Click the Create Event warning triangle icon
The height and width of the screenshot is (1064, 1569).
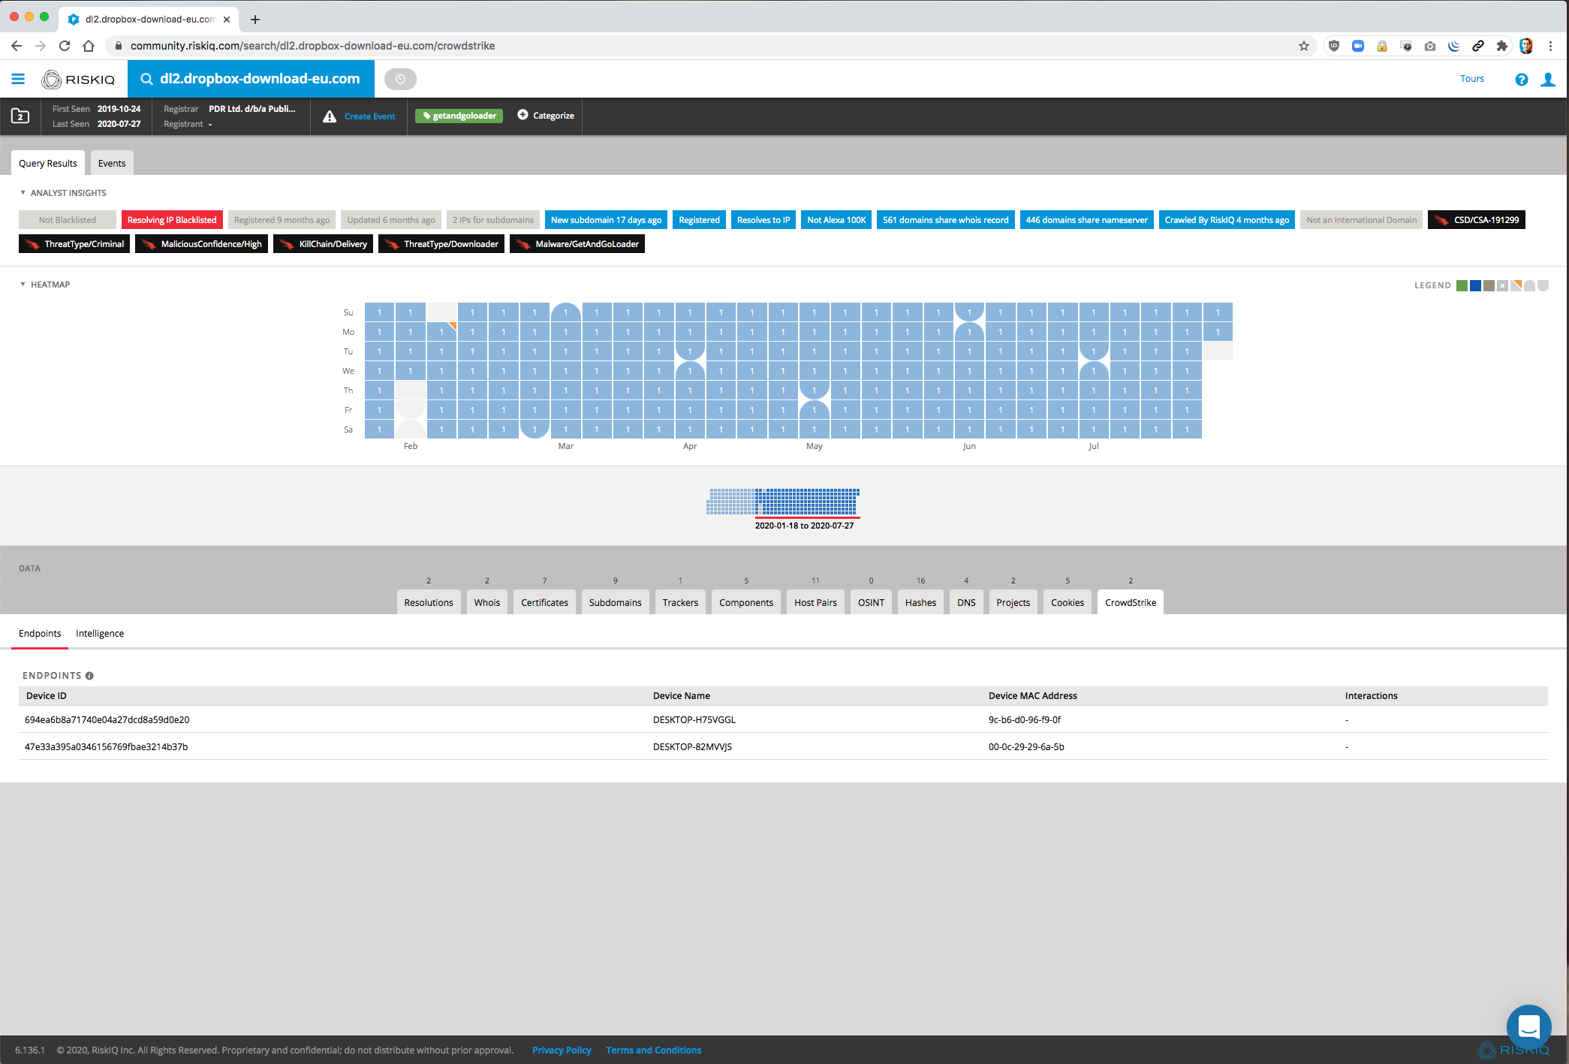[330, 116]
